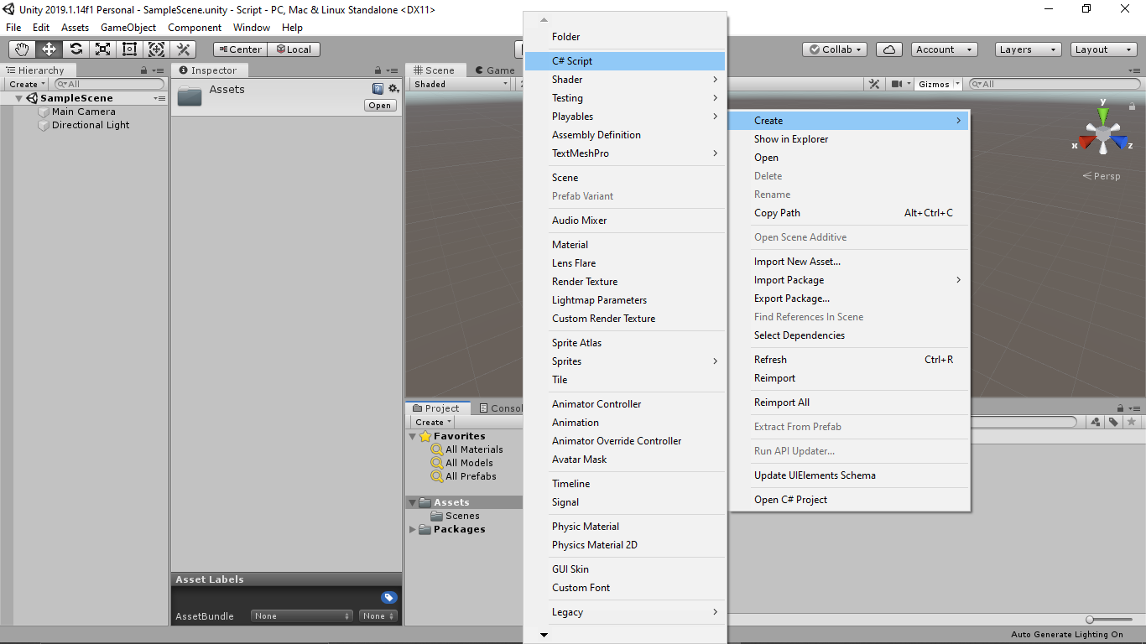
Task: Select the Scale tool
Action: [x=102, y=49]
